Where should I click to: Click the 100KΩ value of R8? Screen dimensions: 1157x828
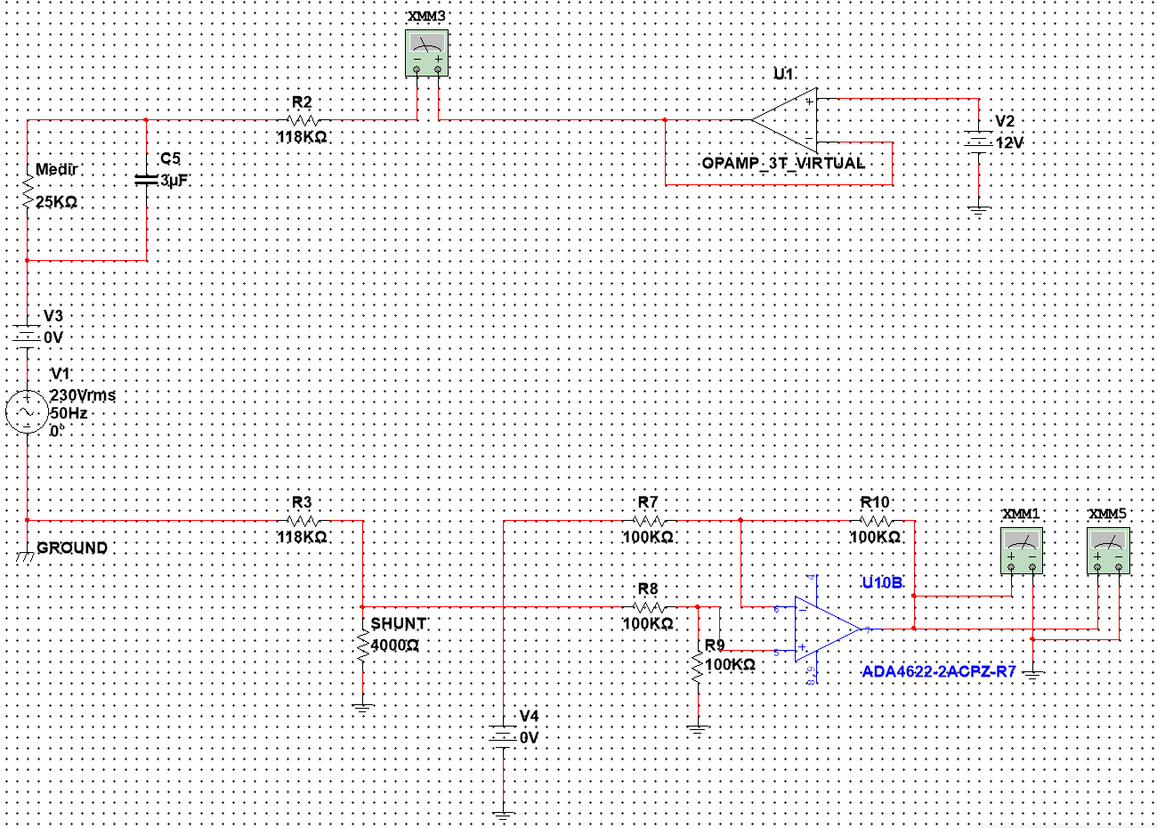[648, 624]
